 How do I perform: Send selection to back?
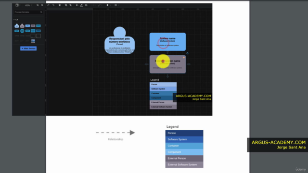point(71,5)
